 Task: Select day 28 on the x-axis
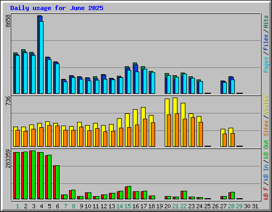[x=231, y=206]
